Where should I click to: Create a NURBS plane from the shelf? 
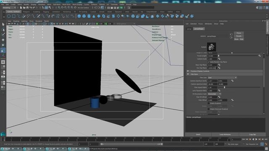pos(99,16)
